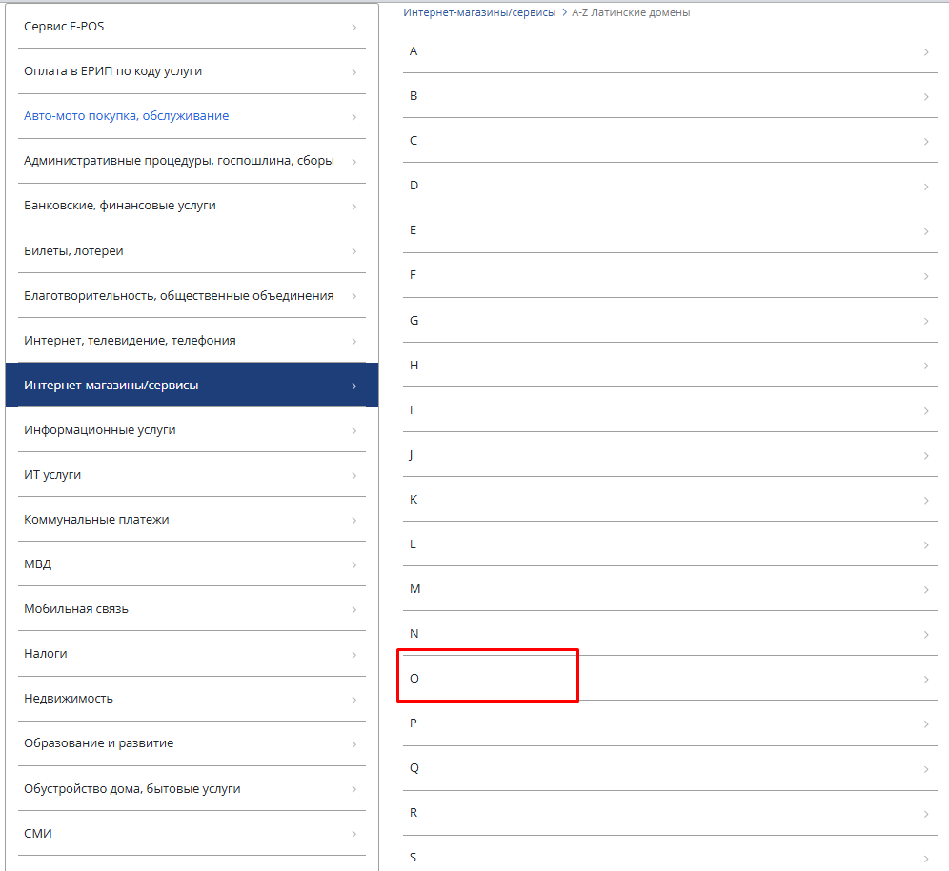
Task: Click the chevron next to Сервис E-POS
Action: pyautogui.click(x=354, y=28)
